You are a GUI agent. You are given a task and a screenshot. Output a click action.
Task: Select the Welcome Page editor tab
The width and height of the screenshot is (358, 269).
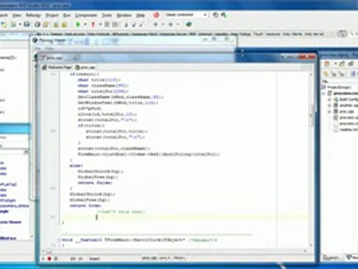[x=57, y=67]
